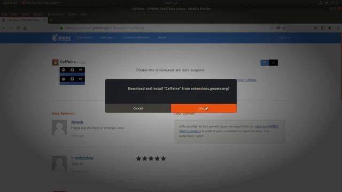Viewport: 342px width, 192px height.
Task: Click the Pocket save icon in address bar
Action: tap(278, 28)
